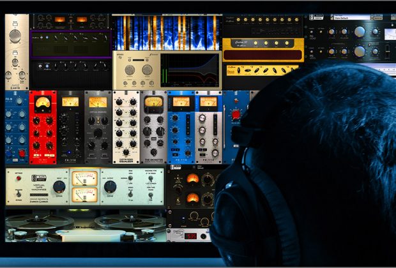Select the Custom Series Equalizer module
Viewport: 396px width, 268px height.
(x=126, y=128)
